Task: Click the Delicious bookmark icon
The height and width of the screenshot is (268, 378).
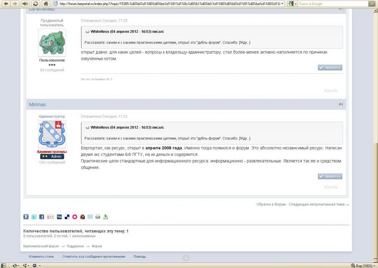Action: point(67,217)
